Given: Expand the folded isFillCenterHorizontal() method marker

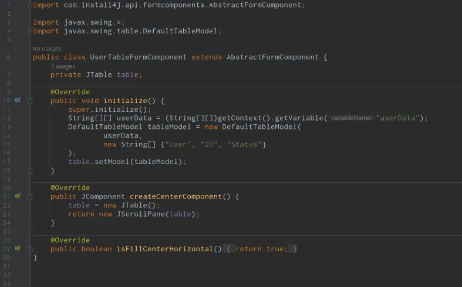Looking at the screenshot, I should pos(30,249).
